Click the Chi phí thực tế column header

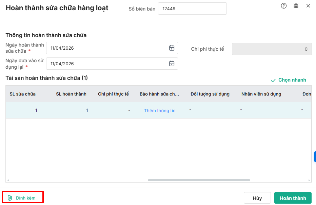click(113, 94)
